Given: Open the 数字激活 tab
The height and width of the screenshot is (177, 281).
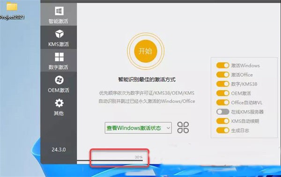Looking at the screenshot, I should click(59, 60).
